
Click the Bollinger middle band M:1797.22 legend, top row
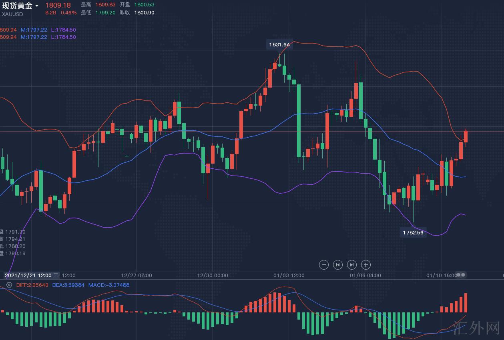(34, 30)
